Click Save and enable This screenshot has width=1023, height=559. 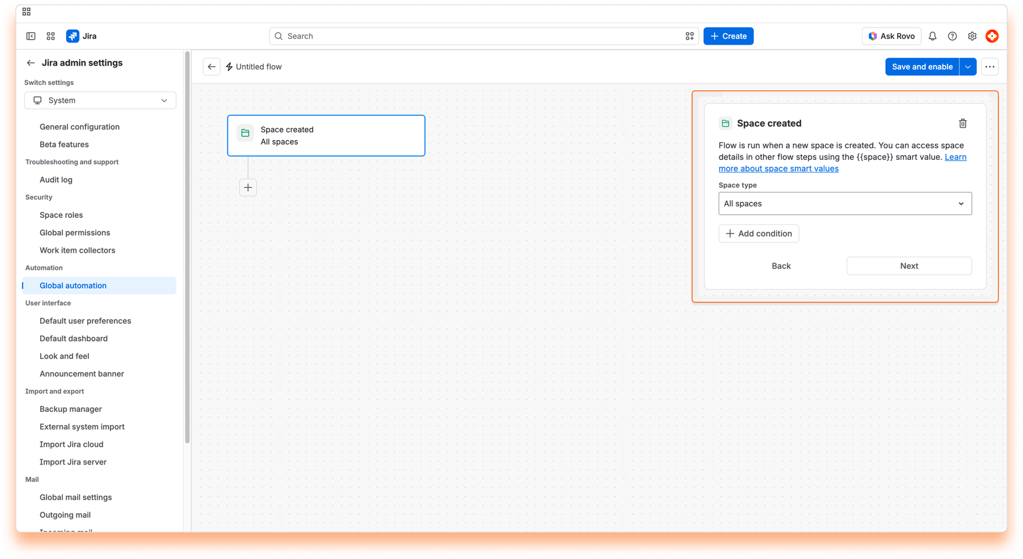[922, 67]
